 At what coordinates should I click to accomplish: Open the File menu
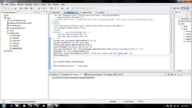pos(2,4)
